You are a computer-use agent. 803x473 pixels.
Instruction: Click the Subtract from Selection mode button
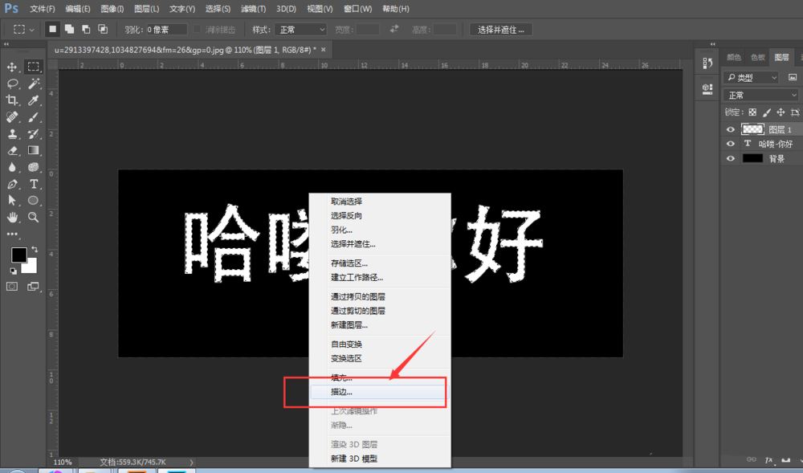86,29
